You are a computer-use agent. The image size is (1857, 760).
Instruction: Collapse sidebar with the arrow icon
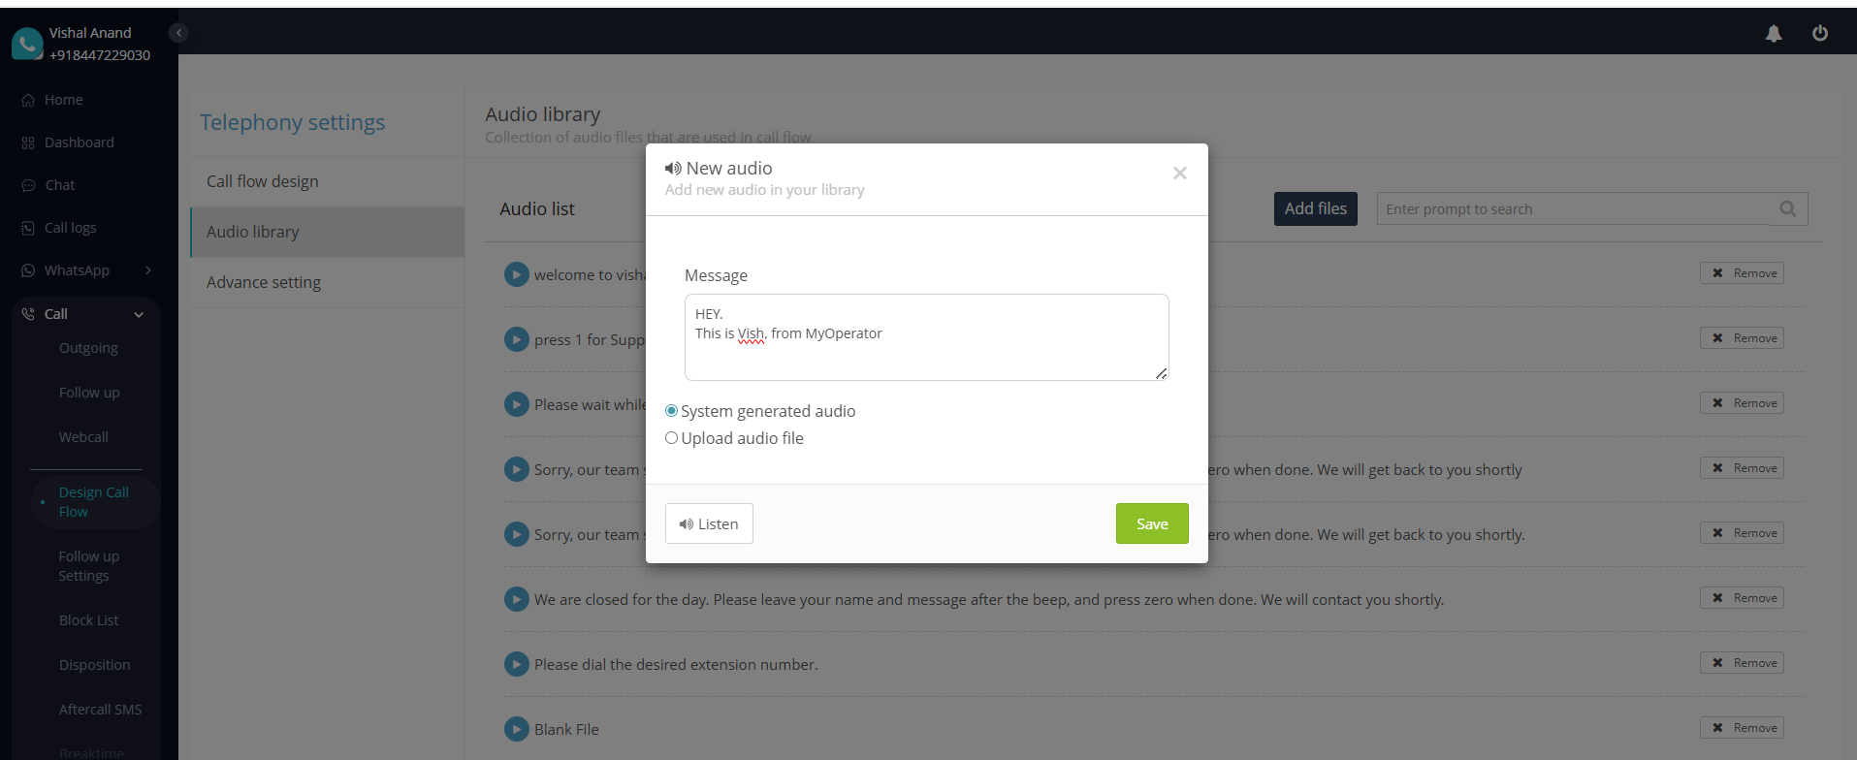tap(178, 33)
